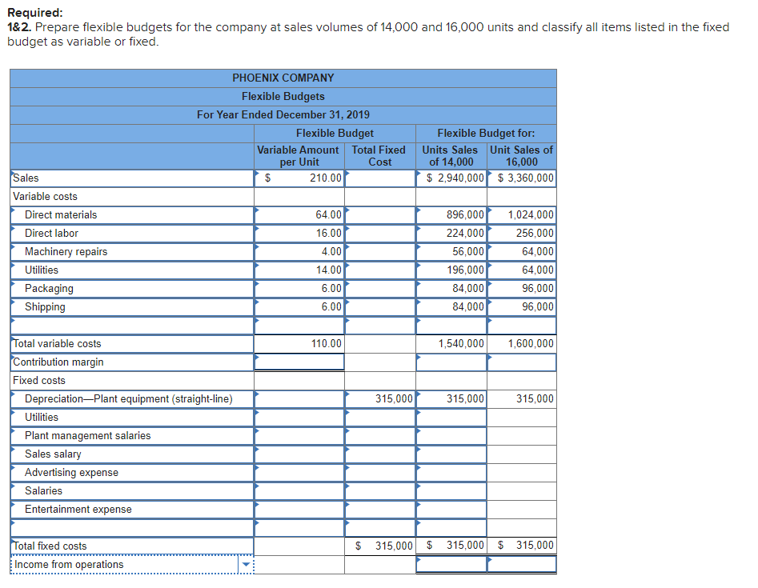Click the PHOENIX COMPANY title header
The image size is (758, 588).
[283, 78]
